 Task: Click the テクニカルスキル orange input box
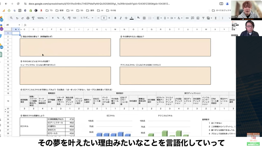pyautogui.click(x=165, y=76)
